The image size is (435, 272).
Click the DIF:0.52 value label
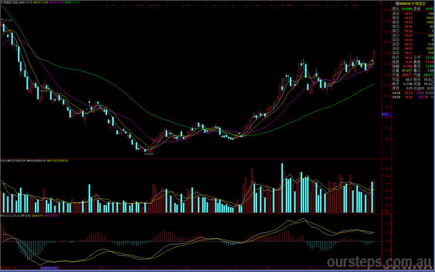pos(25,215)
